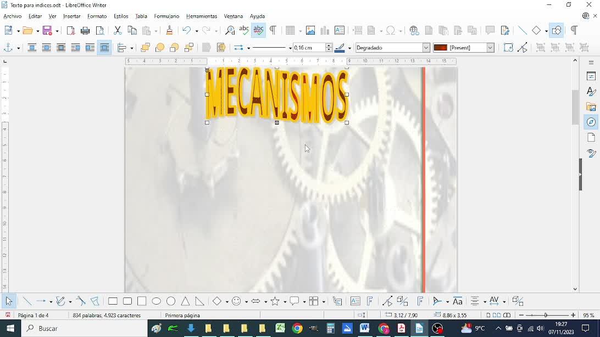Toggle automatic spell checking
Screen dimensions: 600x337
click(259, 31)
